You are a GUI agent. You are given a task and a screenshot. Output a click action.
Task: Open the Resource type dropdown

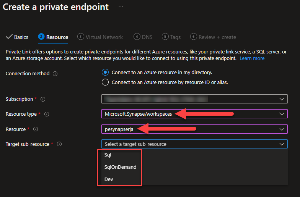194,114
